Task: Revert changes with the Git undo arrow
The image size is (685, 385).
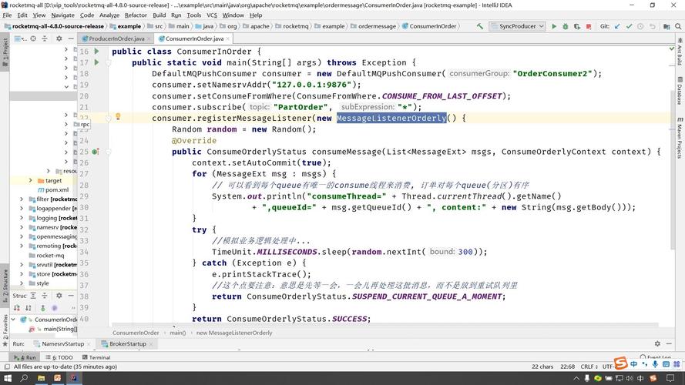Action: coord(652,26)
